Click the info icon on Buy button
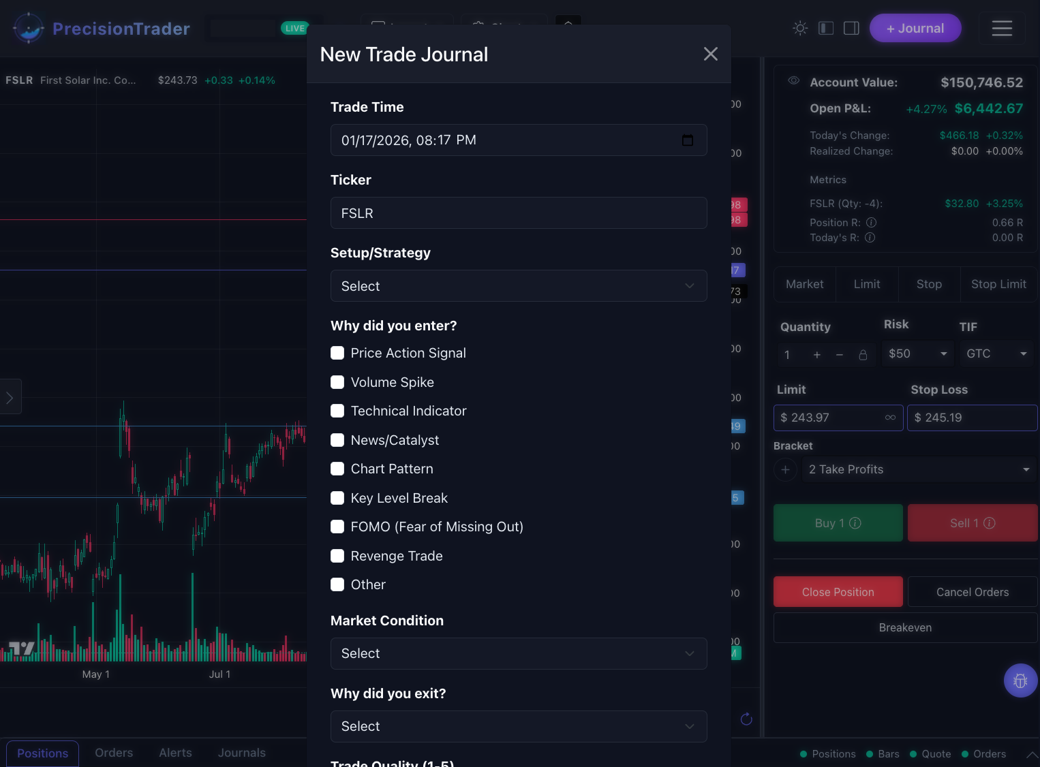 coord(855,523)
